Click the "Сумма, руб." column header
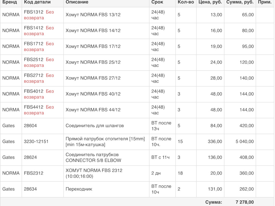275x206 pixels. point(240,2)
